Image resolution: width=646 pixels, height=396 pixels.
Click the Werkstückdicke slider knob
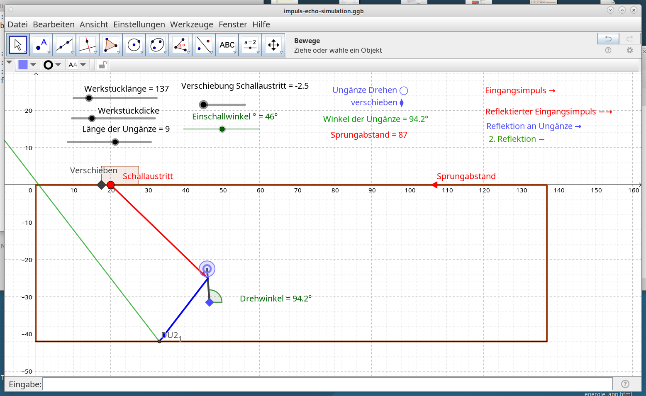[x=92, y=118]
